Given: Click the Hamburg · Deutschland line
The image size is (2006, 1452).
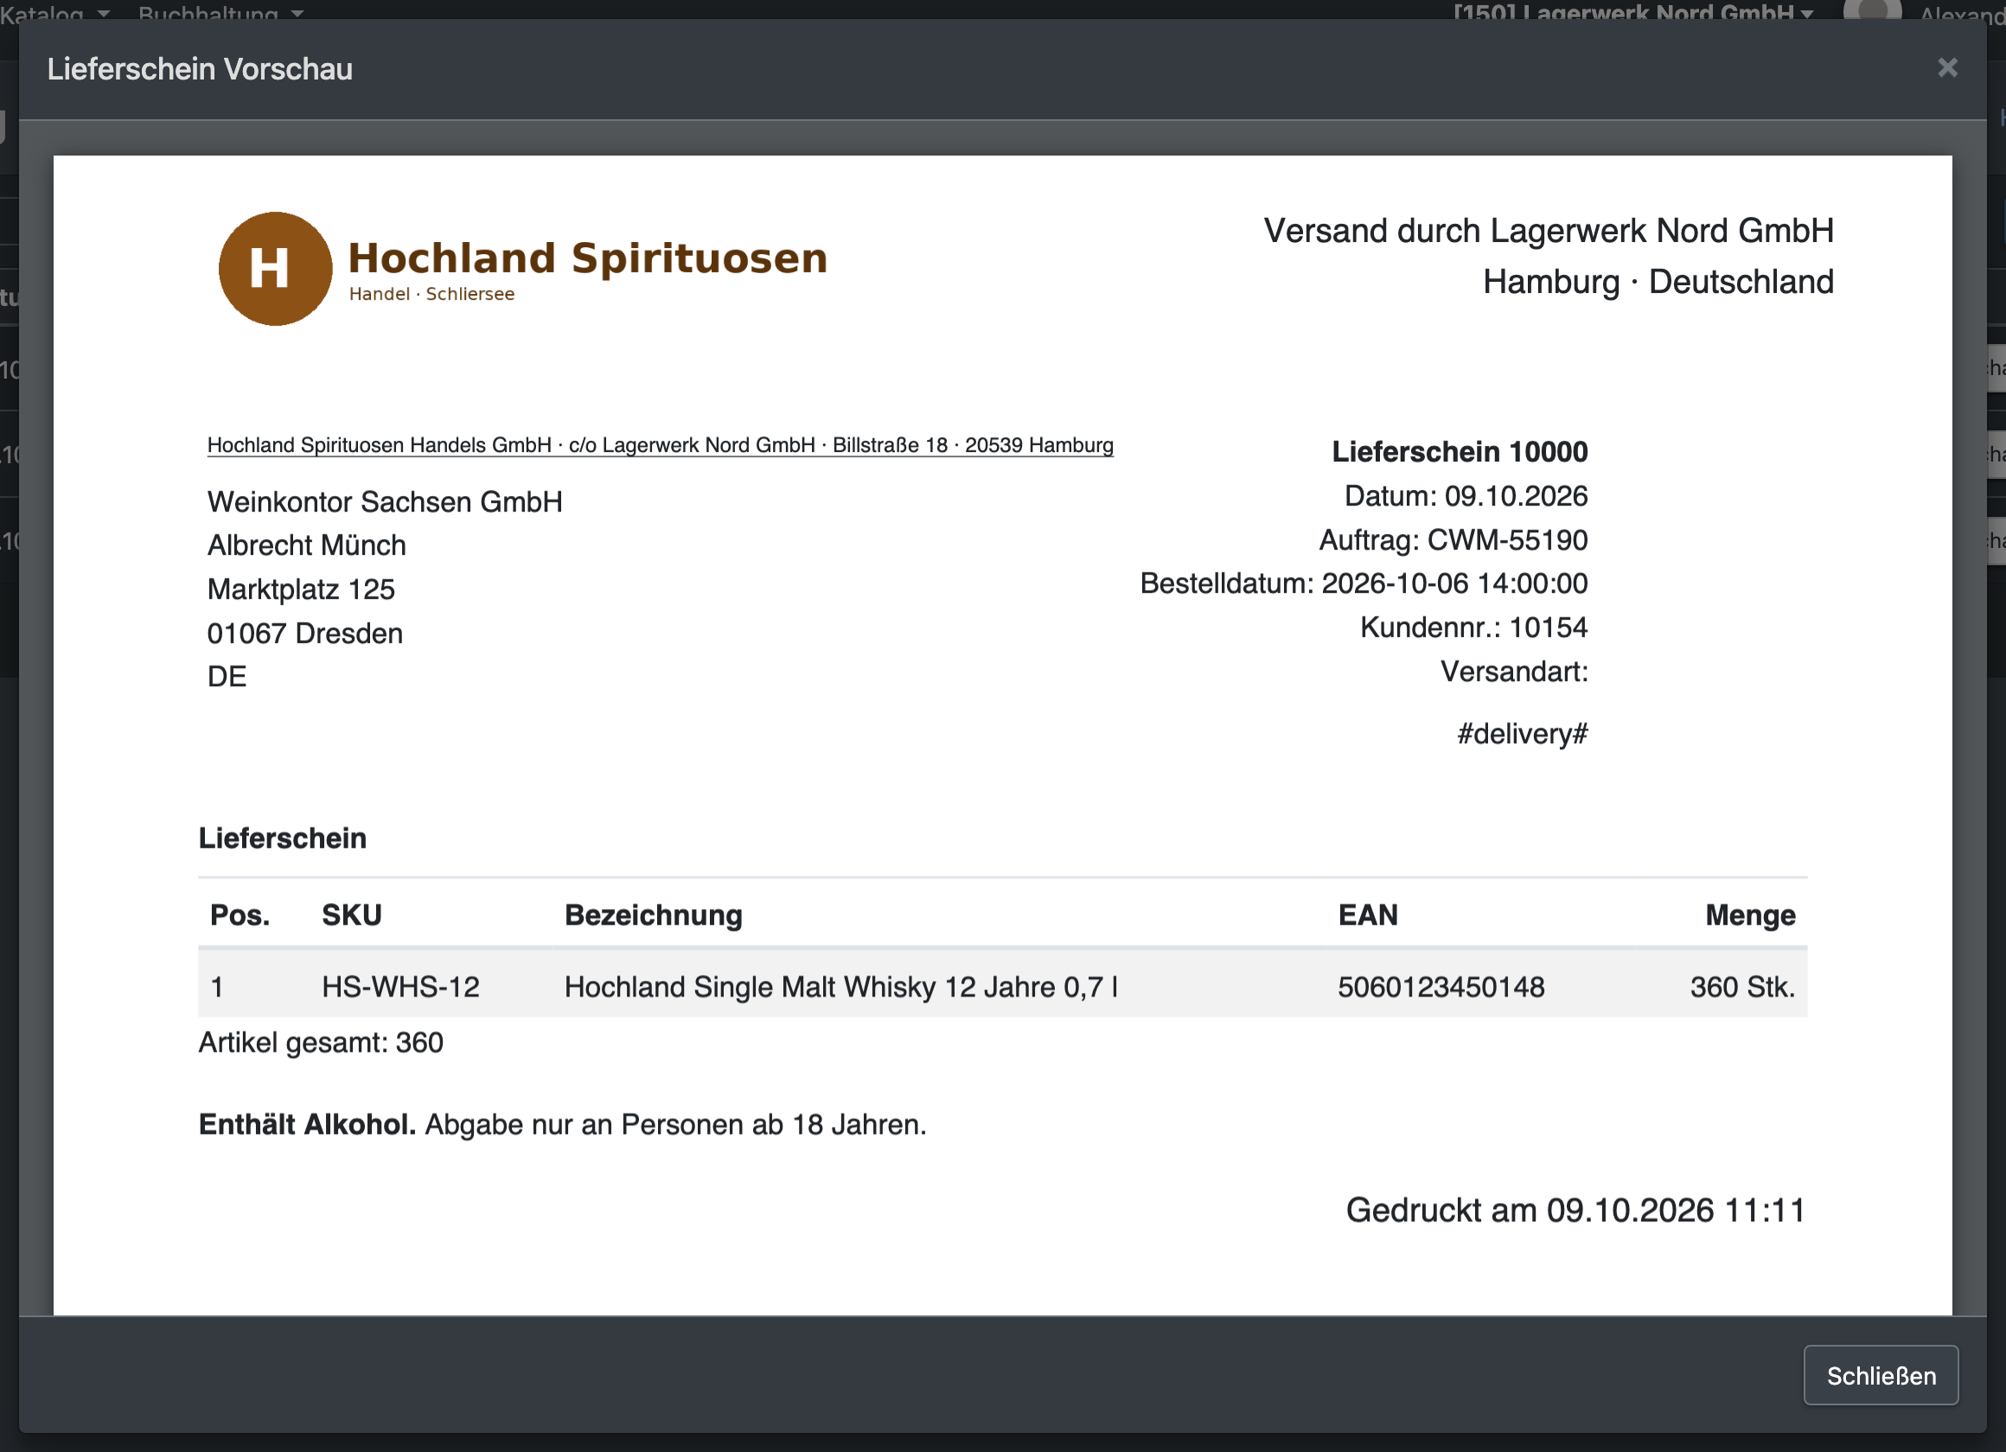Looking at the screenshot, I should click(x=1658, y=282).
